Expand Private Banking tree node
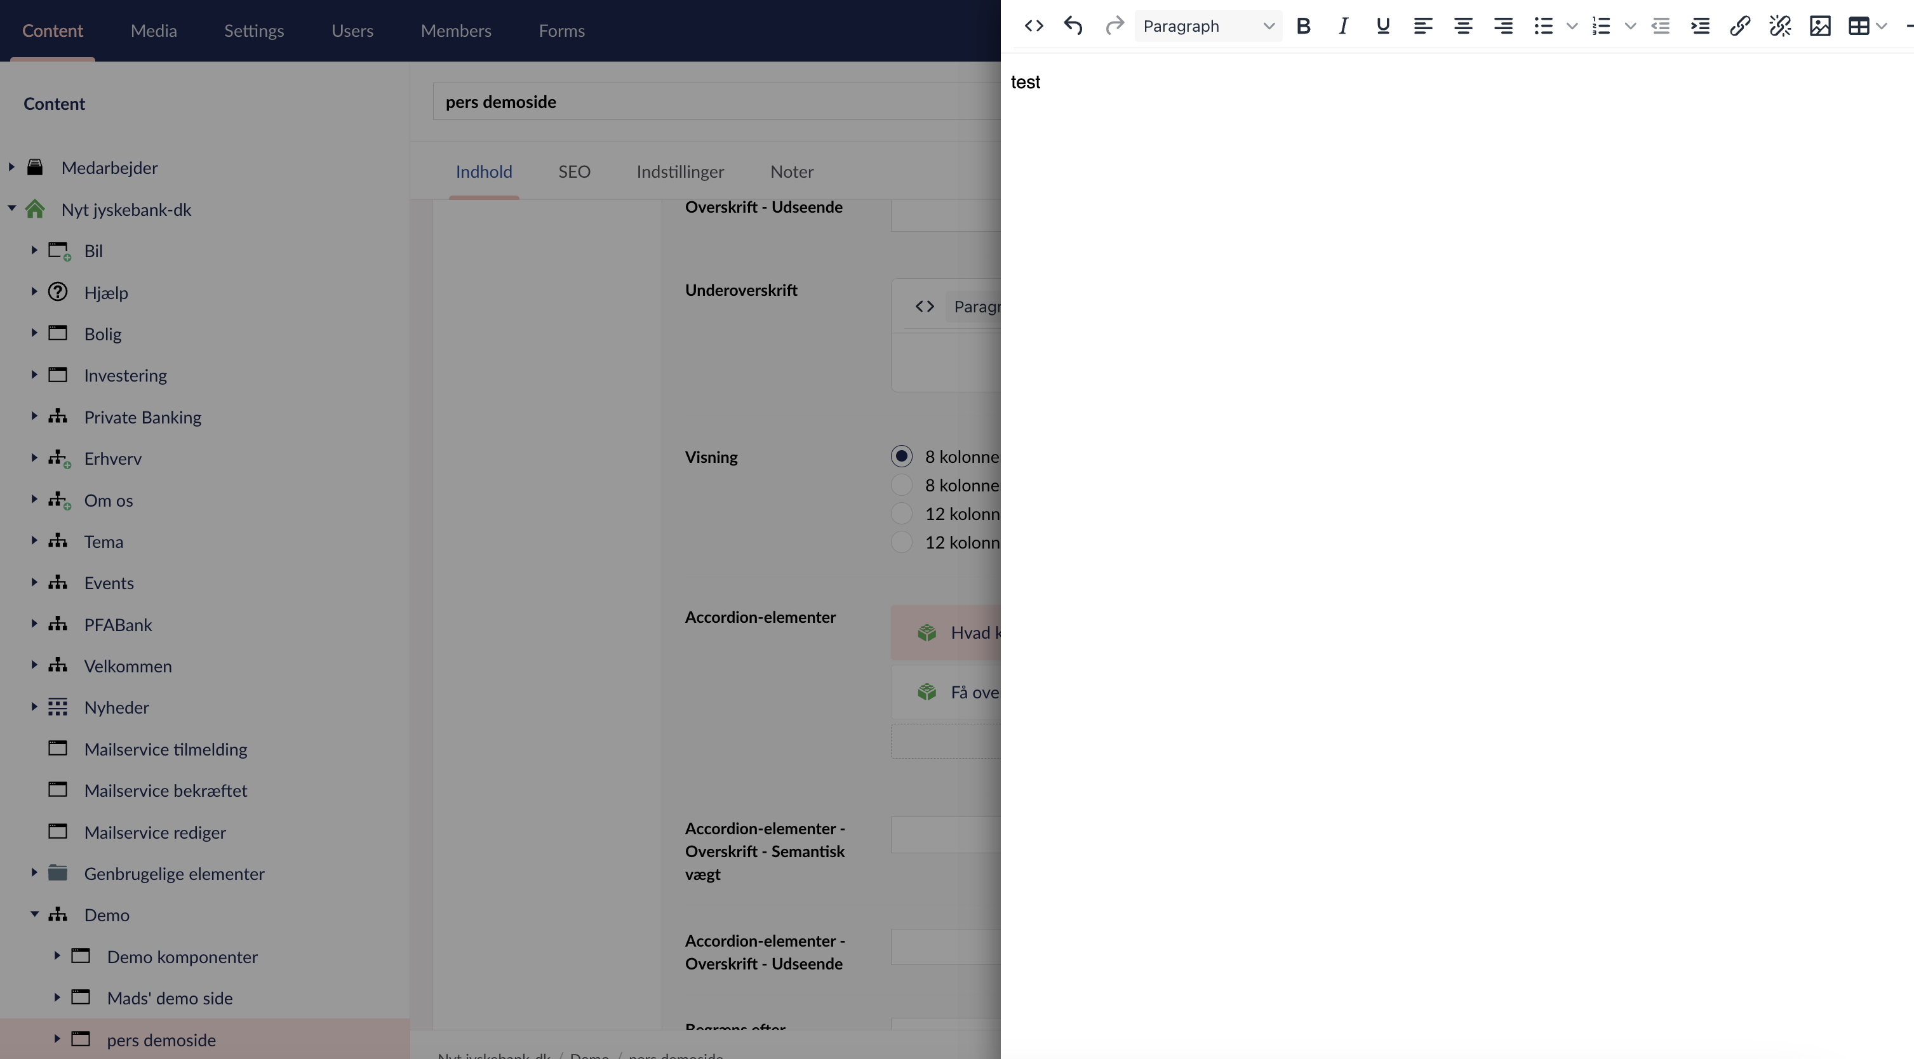 (x=34, y=416)
